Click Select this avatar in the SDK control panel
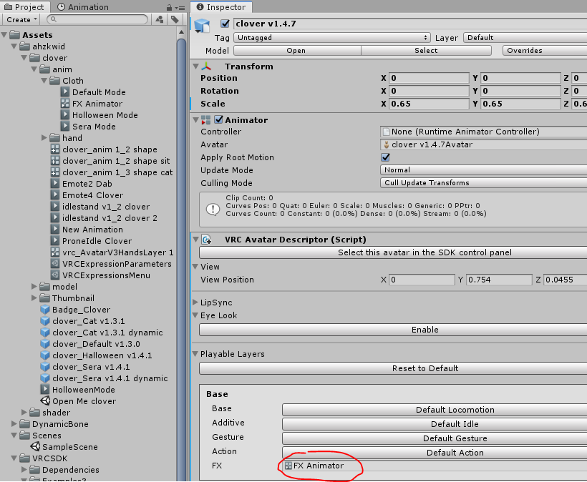The width and height of the screenshot is (587, 482). 393,252
